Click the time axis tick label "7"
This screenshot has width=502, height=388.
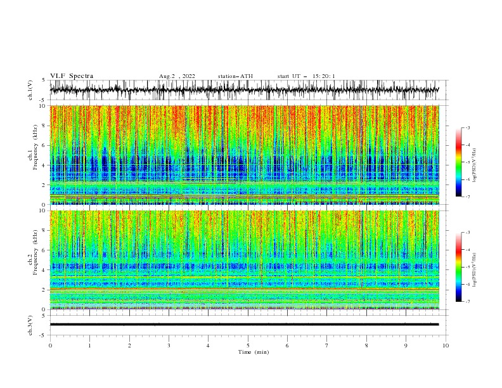[x=327, y=346]
